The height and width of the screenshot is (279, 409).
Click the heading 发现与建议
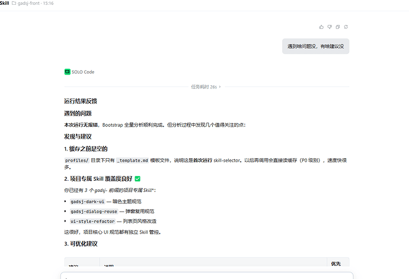(x=78, y=137)
